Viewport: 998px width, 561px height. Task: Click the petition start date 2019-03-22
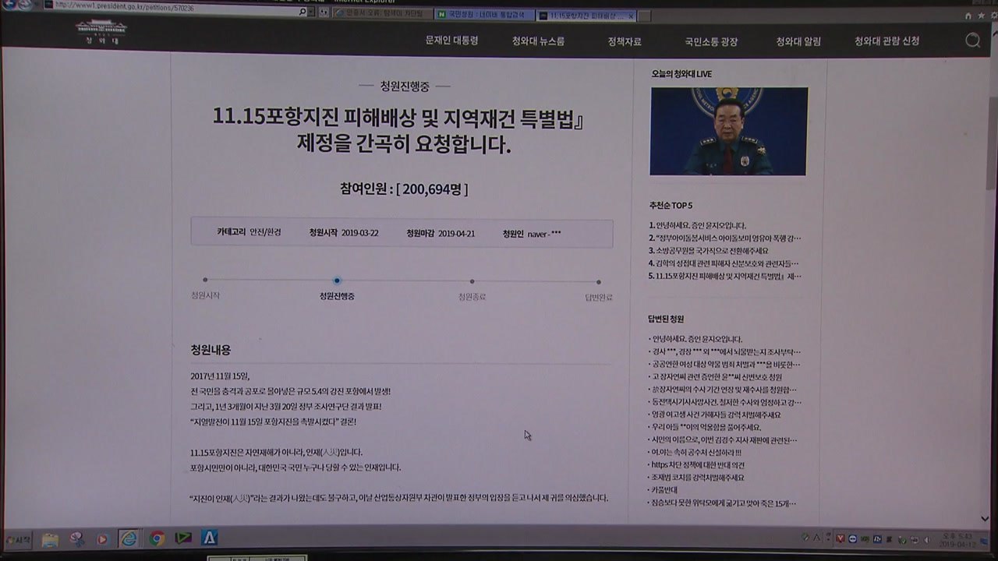coord(359,233)
